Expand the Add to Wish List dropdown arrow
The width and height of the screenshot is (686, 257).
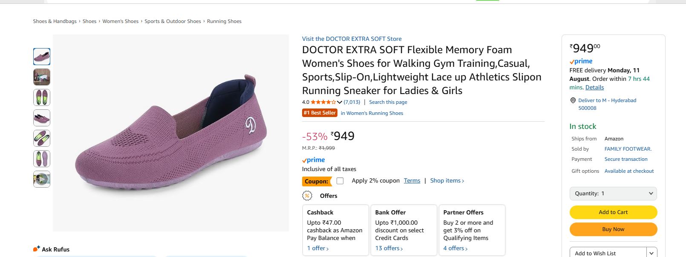pos(651,252)
